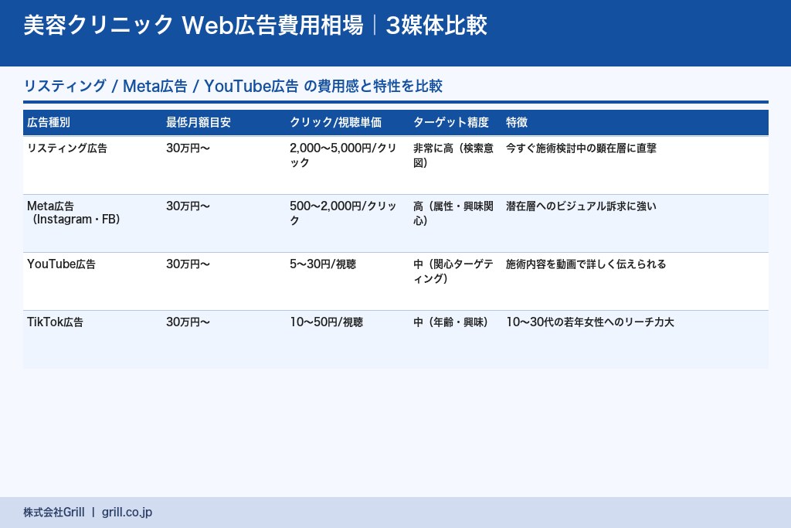Select the 非常に高（検索意図）cell
This screenshot has height=528, width=791.
(x=450, y=155)
